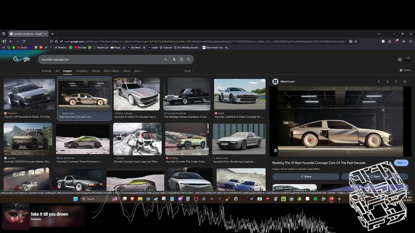Open the Firefox hamburger application menu
Viewport: 415px width, 233px height.
410,41
